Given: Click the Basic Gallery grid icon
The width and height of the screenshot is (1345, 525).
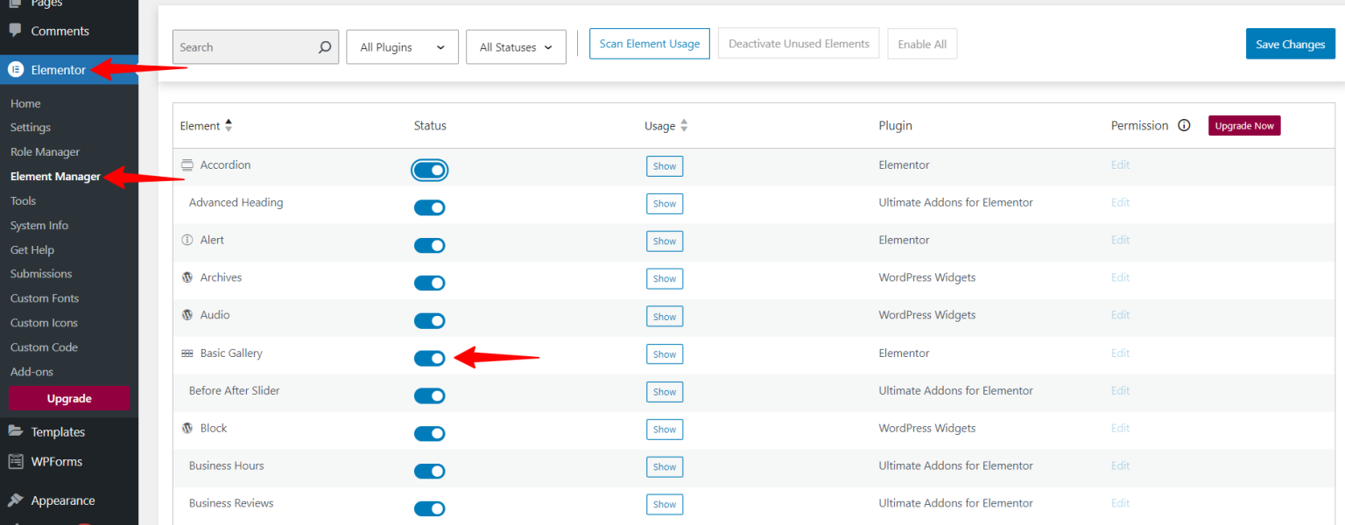Looking at the screenshot, I should coord(187,353).
